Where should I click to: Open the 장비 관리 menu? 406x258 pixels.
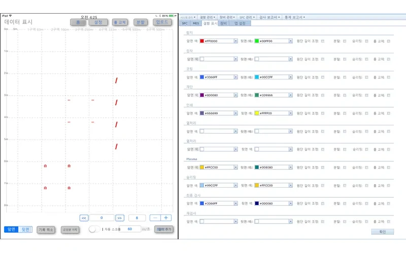pyautogui.click(x=227, y=17)
